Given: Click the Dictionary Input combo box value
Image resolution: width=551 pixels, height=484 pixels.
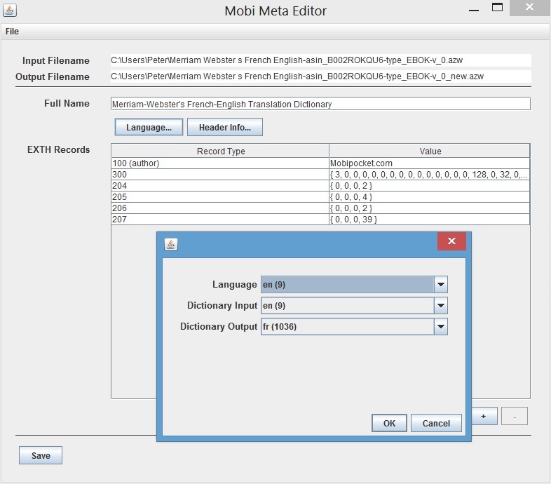Looking at the screenshot, I should coord(348,305).
